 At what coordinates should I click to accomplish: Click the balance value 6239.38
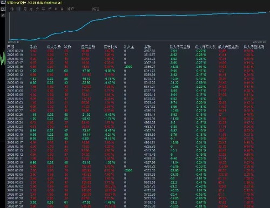coord(150,175)
